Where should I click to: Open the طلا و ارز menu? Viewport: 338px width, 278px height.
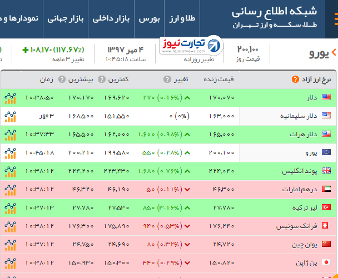(x=182, y=19)
